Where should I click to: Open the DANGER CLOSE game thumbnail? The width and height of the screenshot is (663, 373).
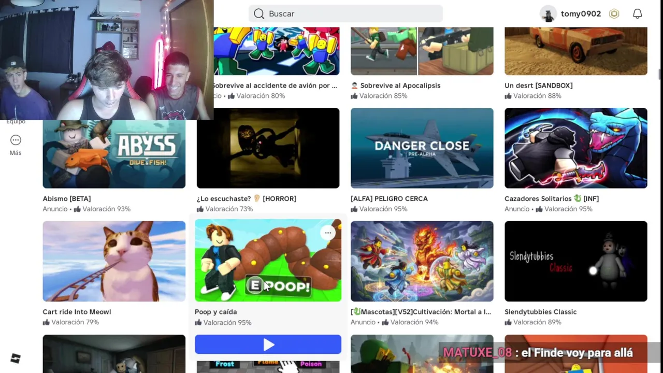click(422, 148)
